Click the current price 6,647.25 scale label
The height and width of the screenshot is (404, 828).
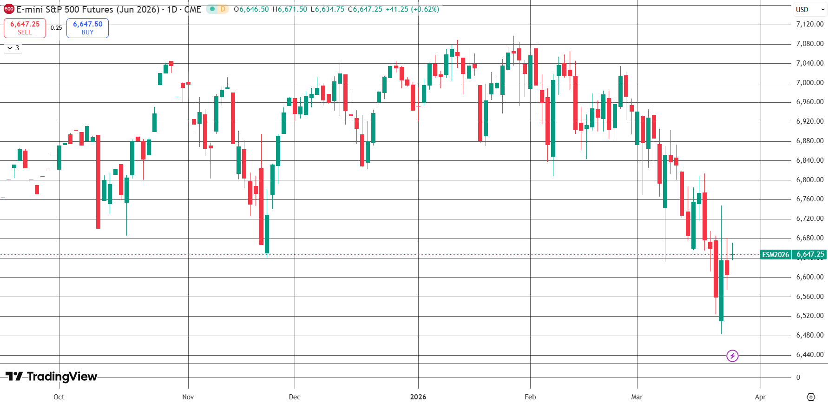pos(810,254)
